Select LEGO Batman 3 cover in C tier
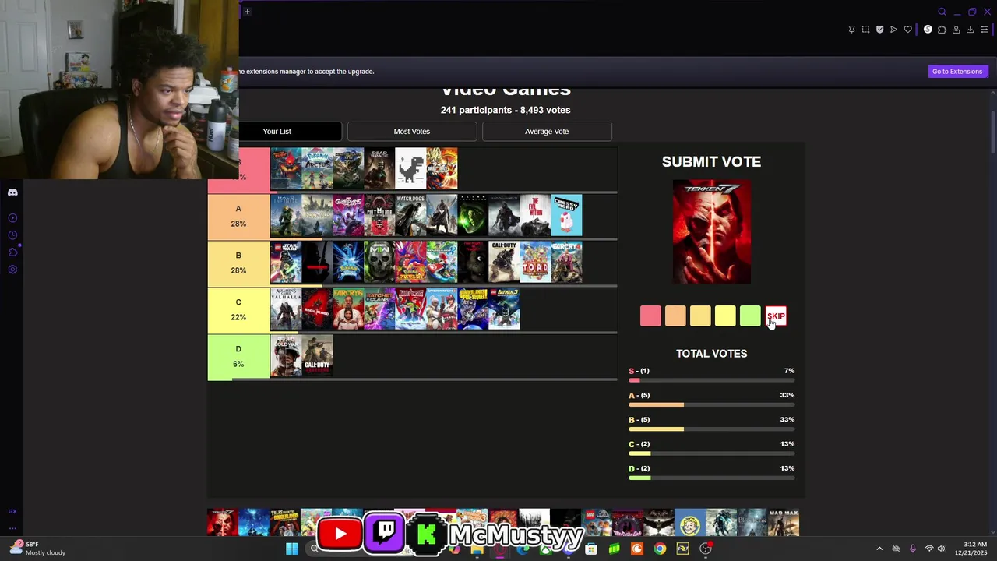Viewport: 997px width, 561px height. 504,309
